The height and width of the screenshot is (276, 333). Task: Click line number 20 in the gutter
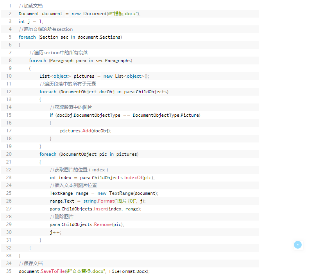click(x=9, y=154)
